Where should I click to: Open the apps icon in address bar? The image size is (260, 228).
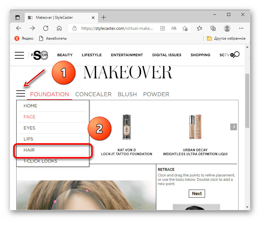click(x=163, y=28)
